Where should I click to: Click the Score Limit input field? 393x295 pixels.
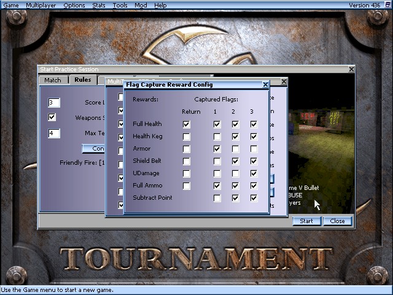point(54,103)
